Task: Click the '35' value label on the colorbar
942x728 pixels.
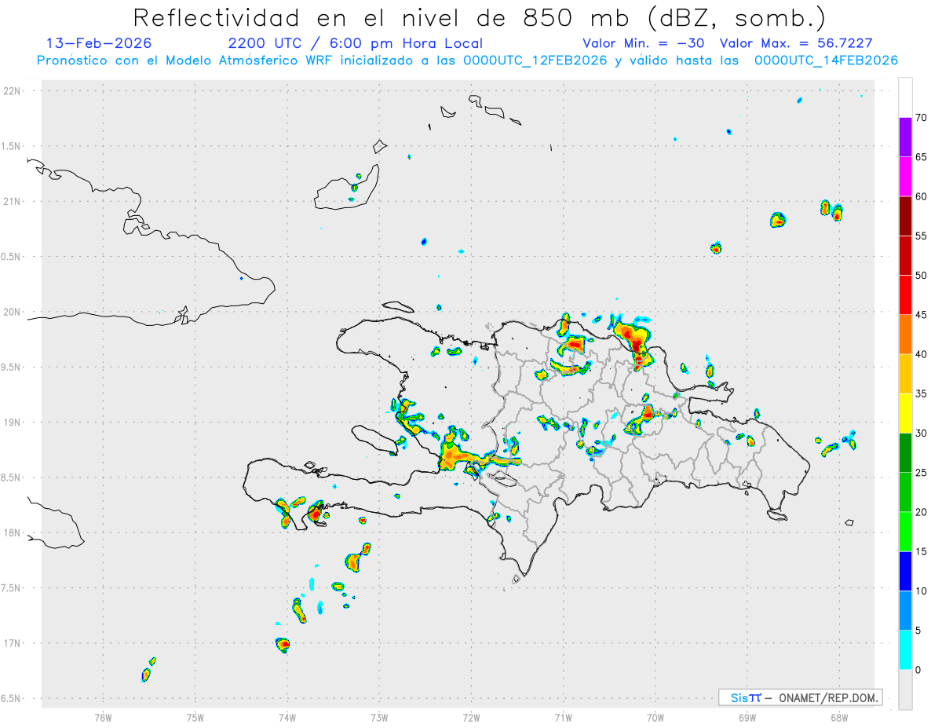Action: click(922, 394)
